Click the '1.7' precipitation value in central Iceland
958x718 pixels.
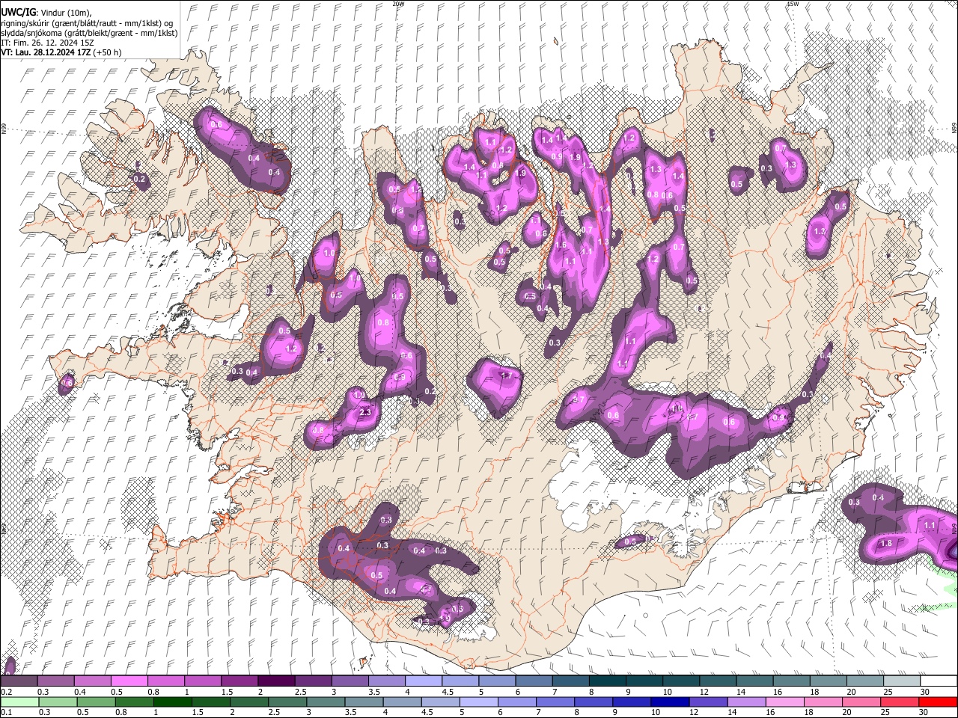pyautogui.click(x=506, y=375)
